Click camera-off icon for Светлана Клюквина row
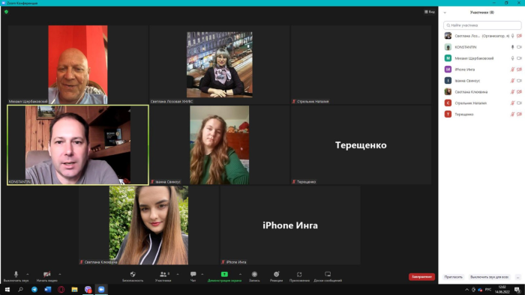Image resolution: width=525 pixels, height=295 pixels. pos(519,92)
